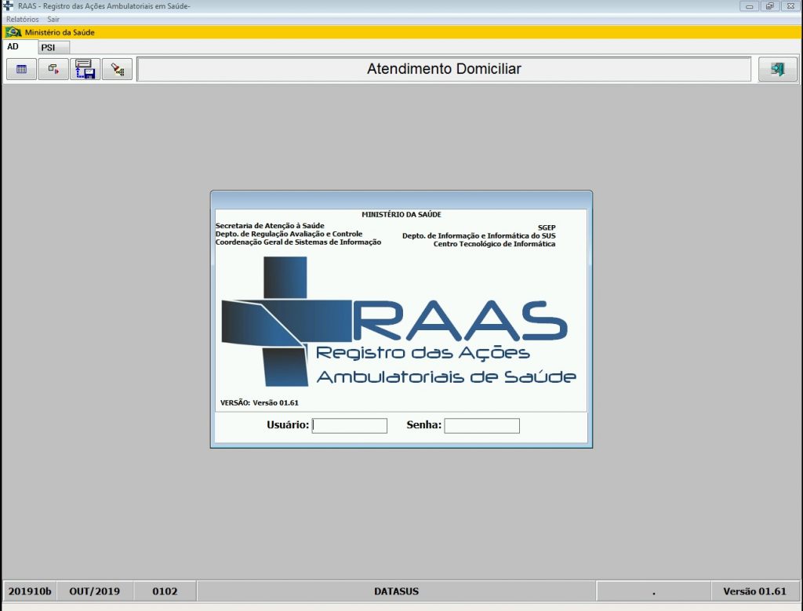Click the Ministério da Saúde yellow banner text
Image resolution: width=803 pixels, height=611 pixels.
click(x=60, y=32)
